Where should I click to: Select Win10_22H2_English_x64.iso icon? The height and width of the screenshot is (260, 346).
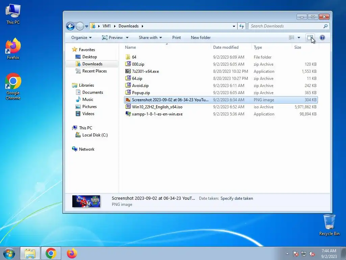point(128,107)
